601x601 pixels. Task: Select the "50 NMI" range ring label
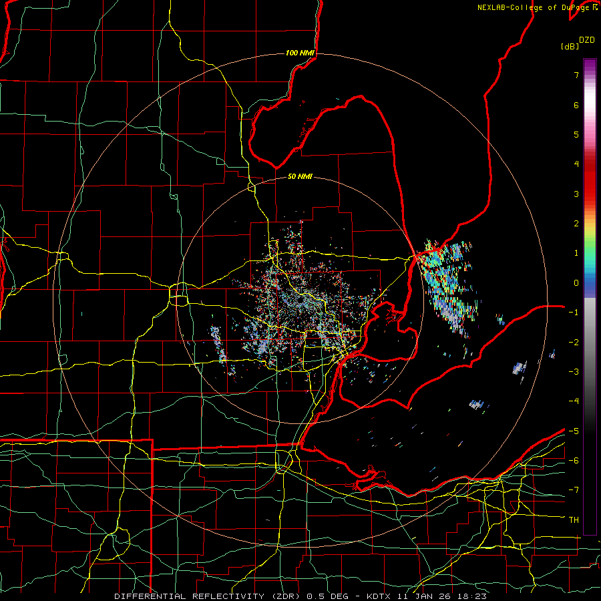click(x=300, y=176)
